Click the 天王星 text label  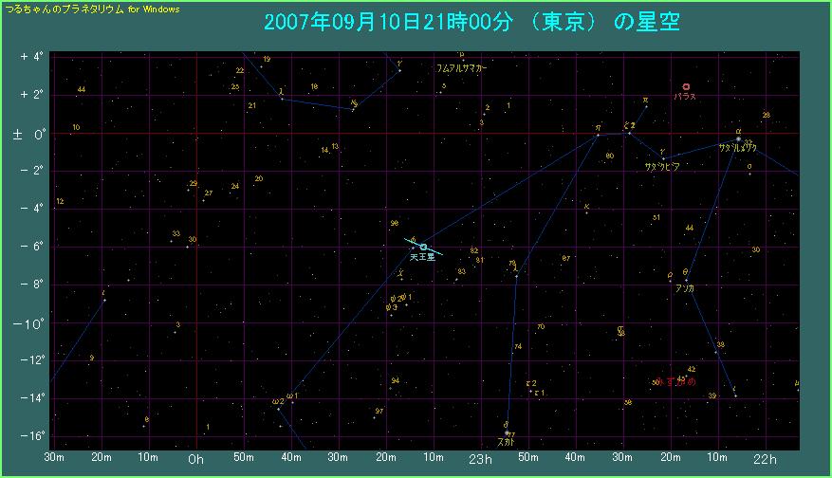(422, 257)
